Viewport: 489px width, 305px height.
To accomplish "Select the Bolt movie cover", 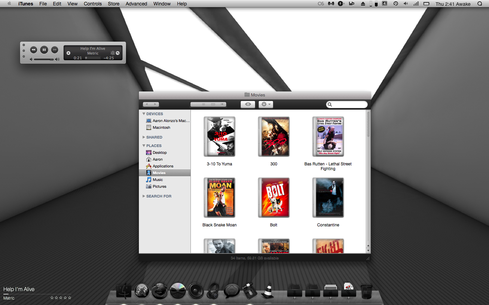I will point(274,198).
